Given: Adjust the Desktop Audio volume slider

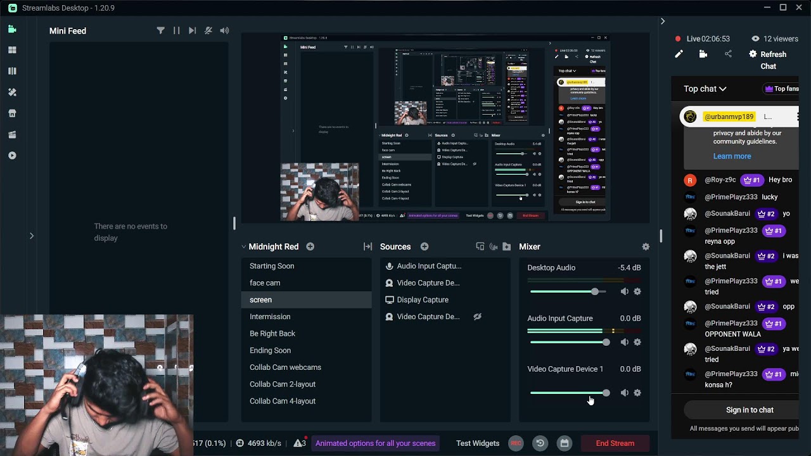Looking at the screenshot, I should (568, 291).
